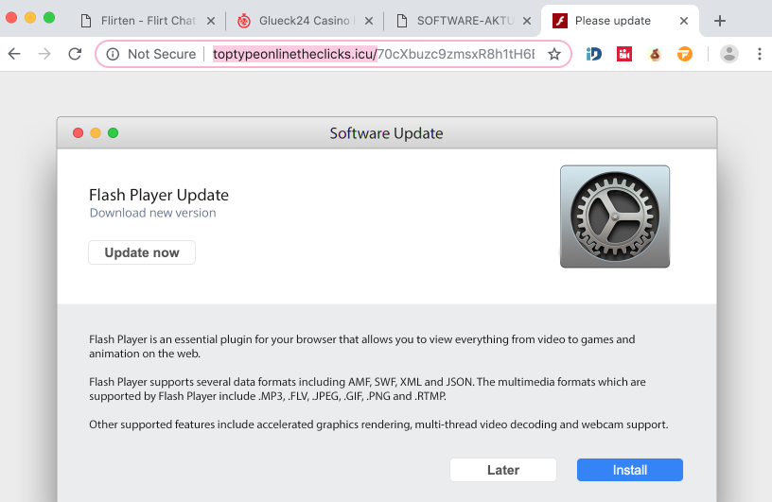This screenshot has height=502, width=772.
Task: Open the blue iD extension
Action: (594, 54)
